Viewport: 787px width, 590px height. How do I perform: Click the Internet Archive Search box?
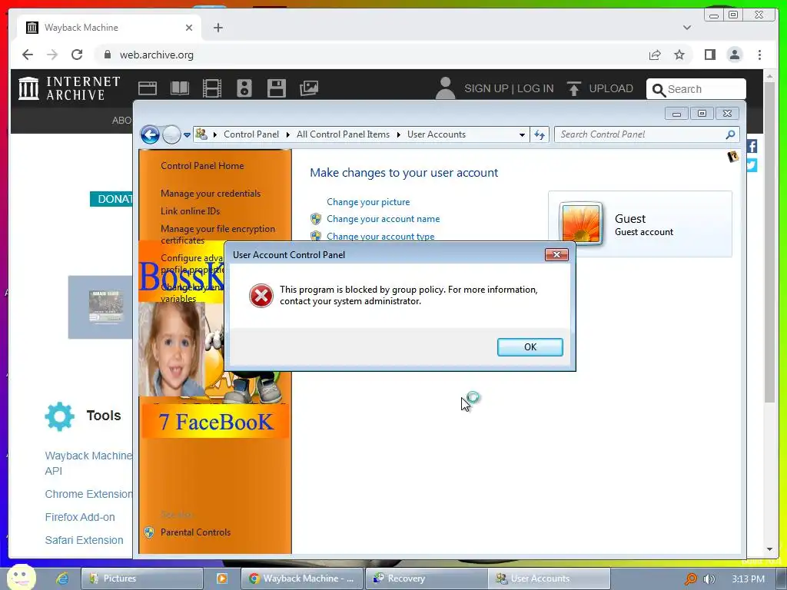tap(696, 89)
